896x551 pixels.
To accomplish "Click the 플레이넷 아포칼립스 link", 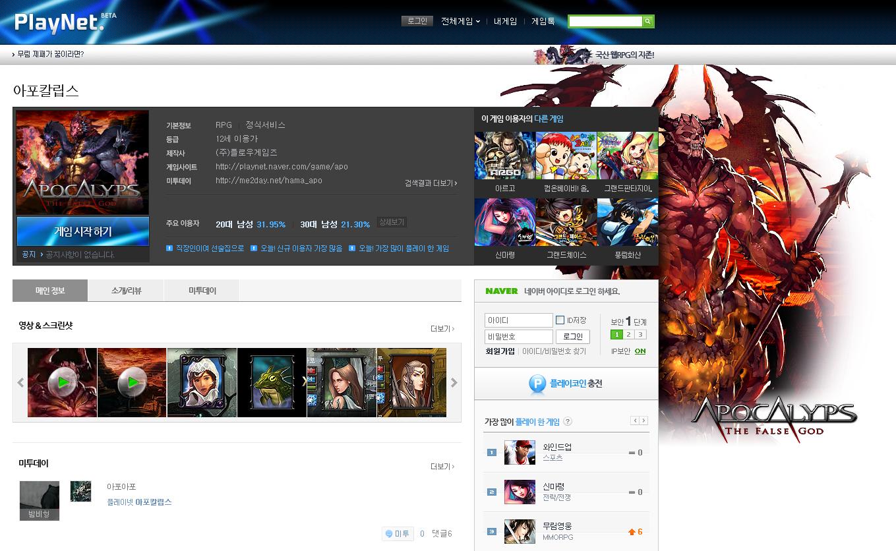I will pyautogui.click(x=139, y=502).
